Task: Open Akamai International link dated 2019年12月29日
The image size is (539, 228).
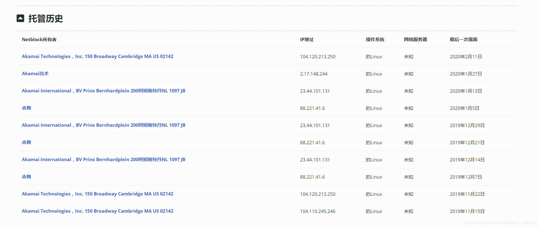Action: (x=104, y=125)
